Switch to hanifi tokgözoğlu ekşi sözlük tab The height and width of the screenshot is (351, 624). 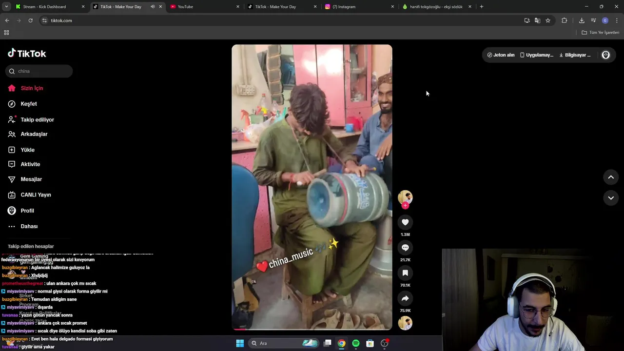coord(436,7)
